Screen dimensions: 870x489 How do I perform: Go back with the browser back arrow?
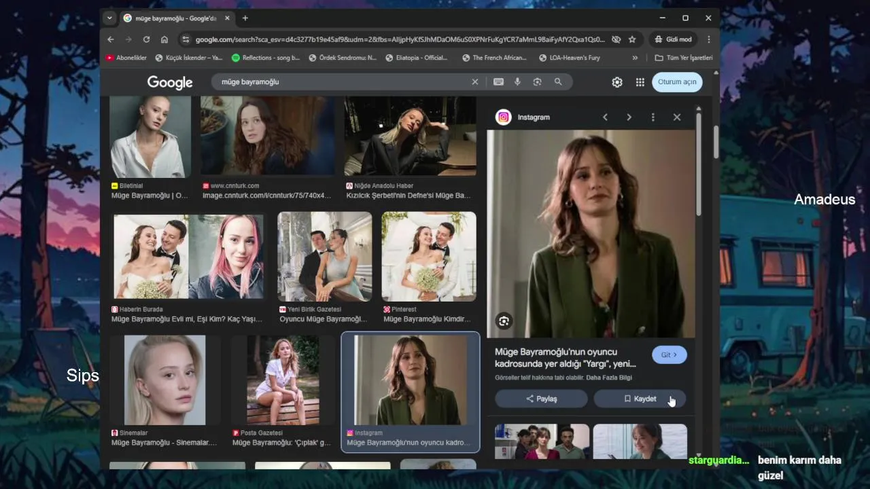(111, 39)
